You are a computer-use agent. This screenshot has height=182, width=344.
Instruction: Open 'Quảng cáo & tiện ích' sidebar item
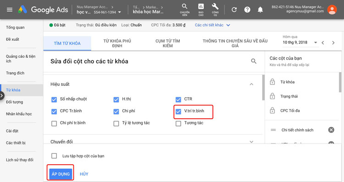click(21, 59)
